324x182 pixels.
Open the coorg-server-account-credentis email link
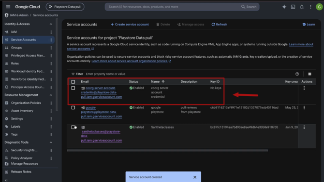[102, 92]
